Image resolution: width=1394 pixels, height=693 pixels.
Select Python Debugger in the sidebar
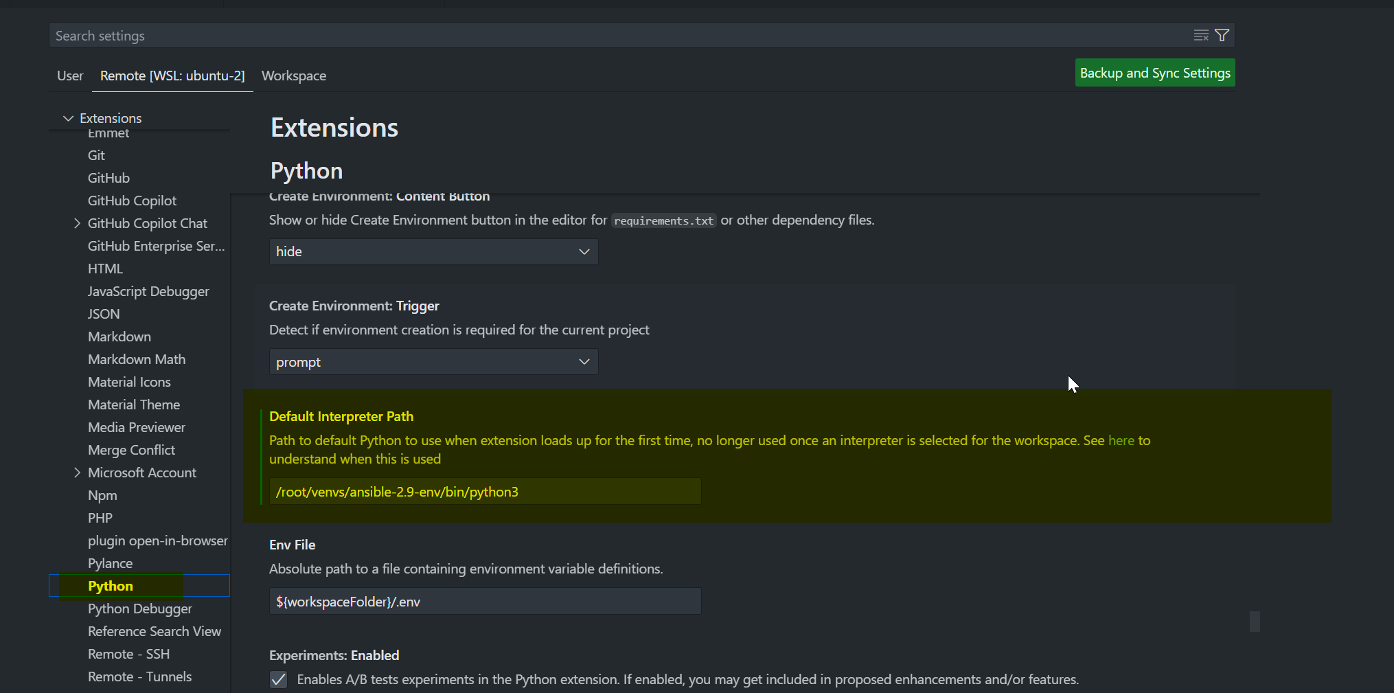tap(140, 609)
